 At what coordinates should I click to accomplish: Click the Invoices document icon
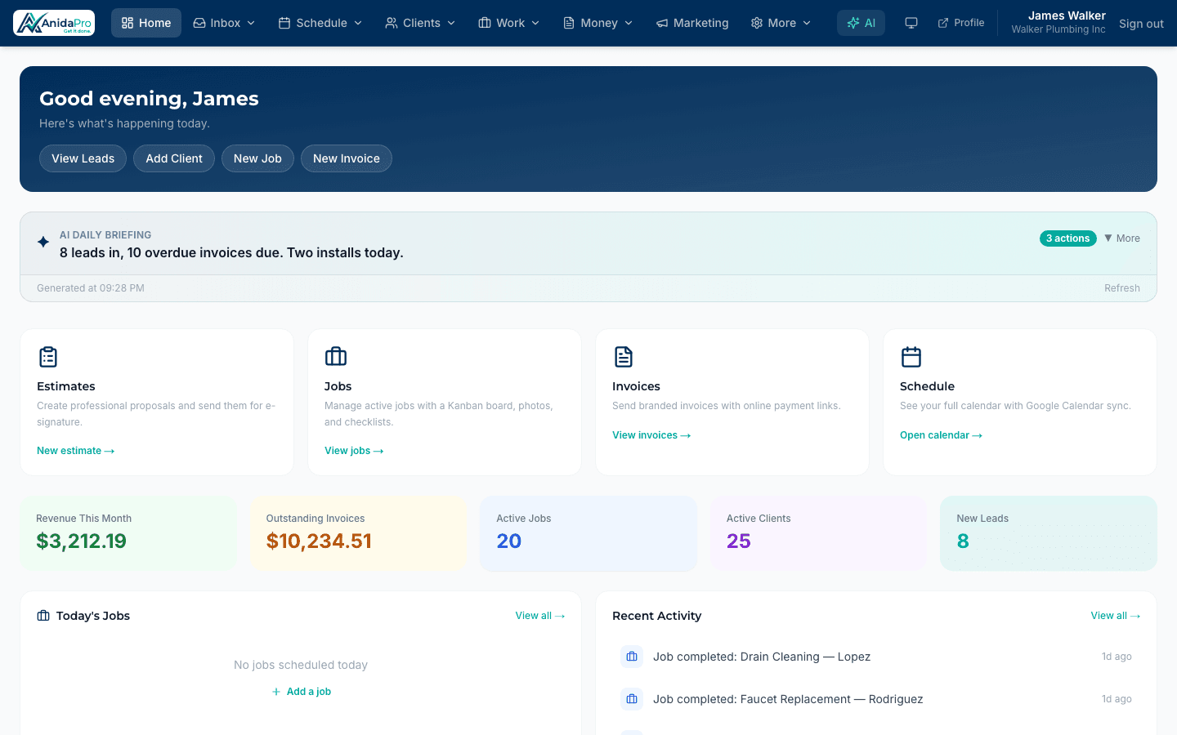click(x=624, y=357)
